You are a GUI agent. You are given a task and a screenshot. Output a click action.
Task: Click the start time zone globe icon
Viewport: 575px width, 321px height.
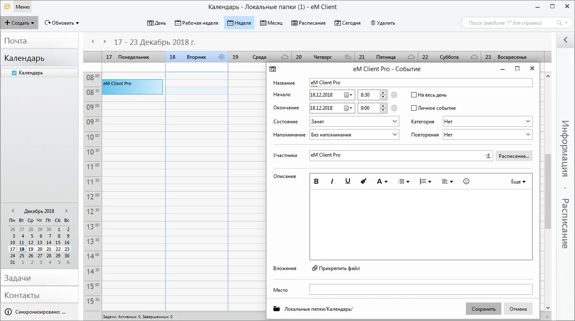(394, 95)
